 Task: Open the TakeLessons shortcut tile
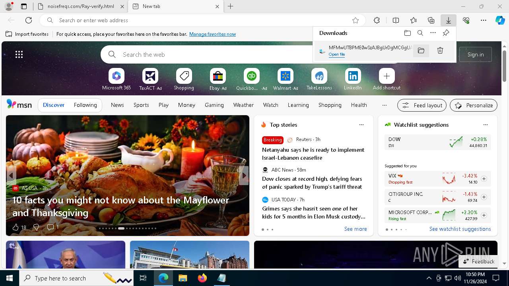319,79
